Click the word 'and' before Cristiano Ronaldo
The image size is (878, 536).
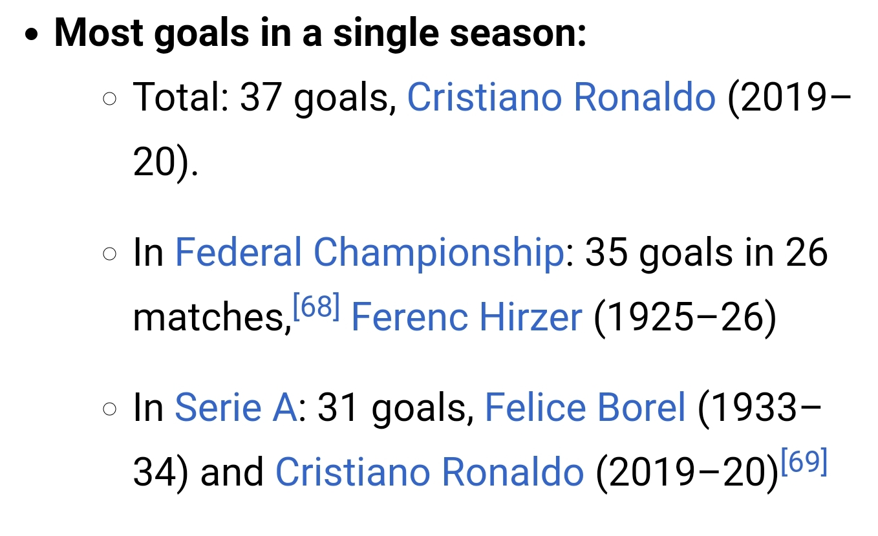tap(232, 472)
